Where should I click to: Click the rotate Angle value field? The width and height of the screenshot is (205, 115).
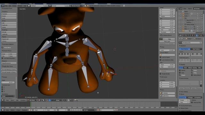click(8, 82)
